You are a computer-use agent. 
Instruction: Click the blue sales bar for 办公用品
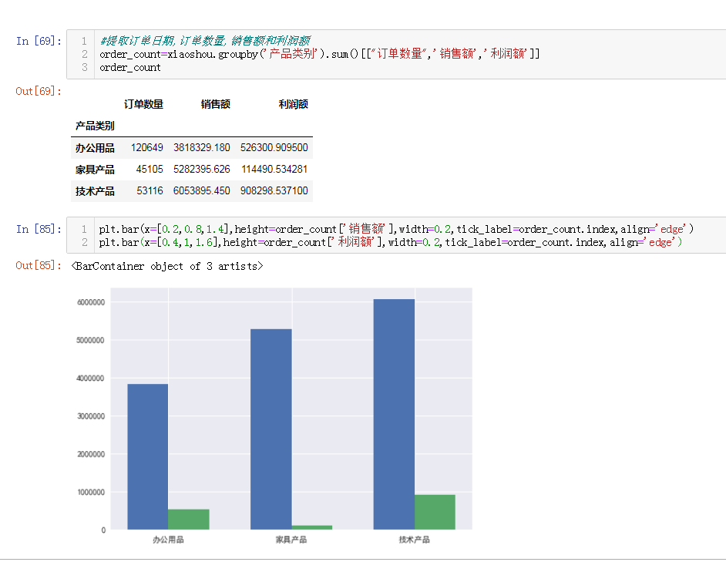(x=148, y=457)
